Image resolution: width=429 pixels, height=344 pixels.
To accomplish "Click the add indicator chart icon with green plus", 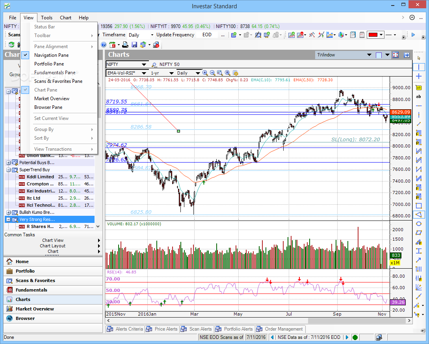I will tap(292, 35).
